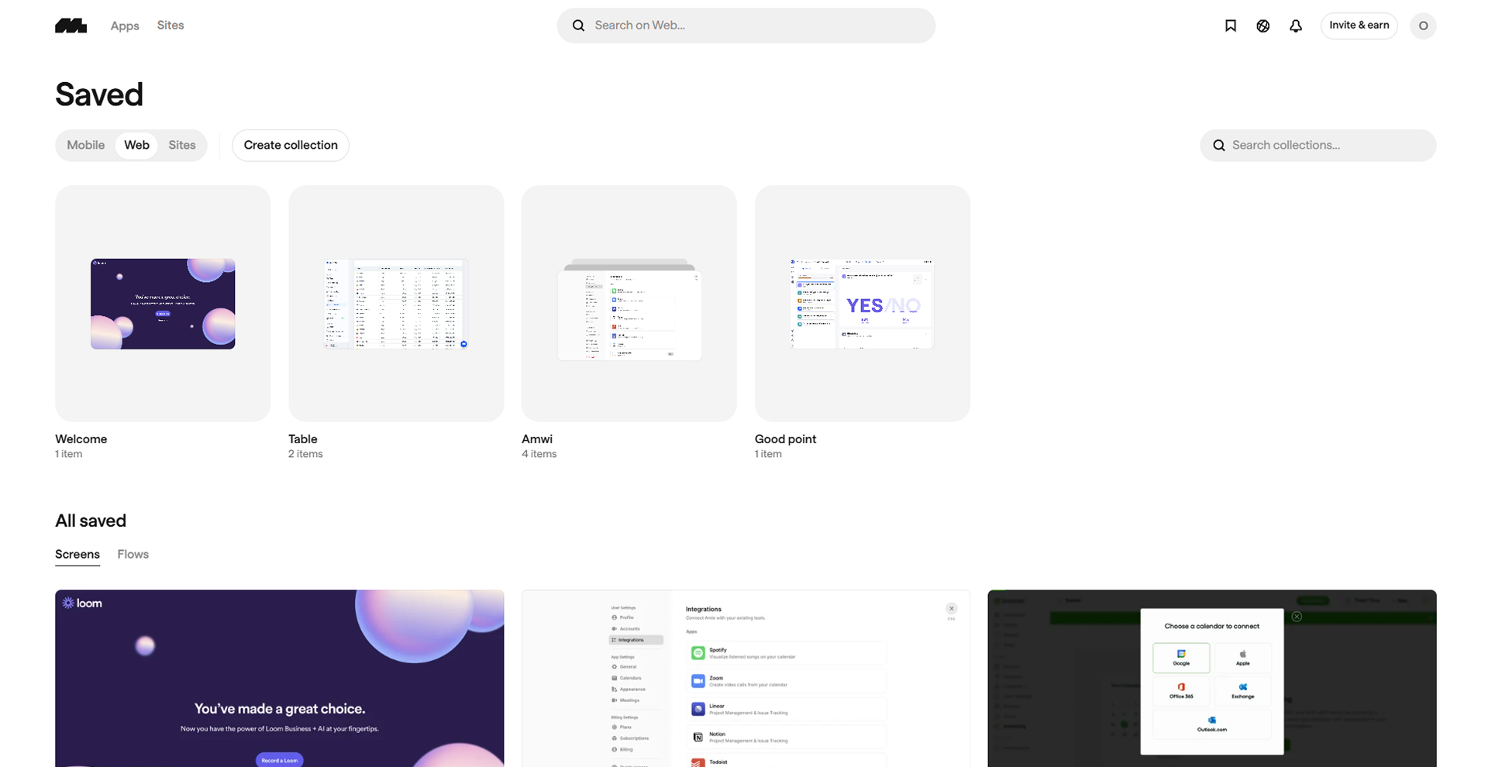Select the Web filter
Screen dimensions: 1488x767
click(x=136, y=145)
